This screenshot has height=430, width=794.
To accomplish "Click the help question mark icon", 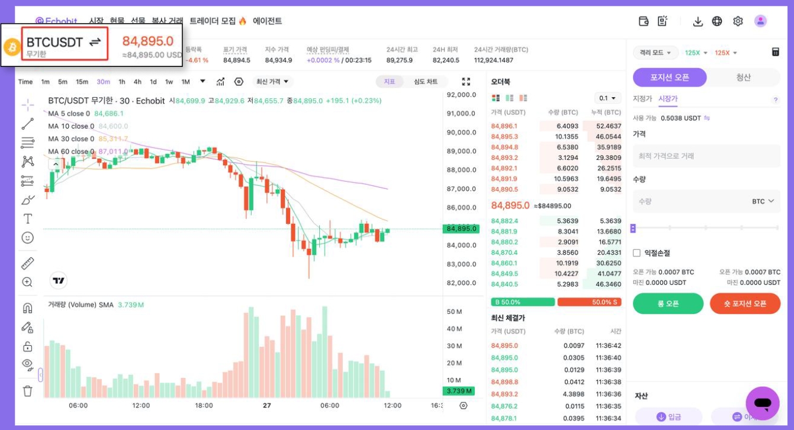I will pyautogui.click(x=776, y=100).
